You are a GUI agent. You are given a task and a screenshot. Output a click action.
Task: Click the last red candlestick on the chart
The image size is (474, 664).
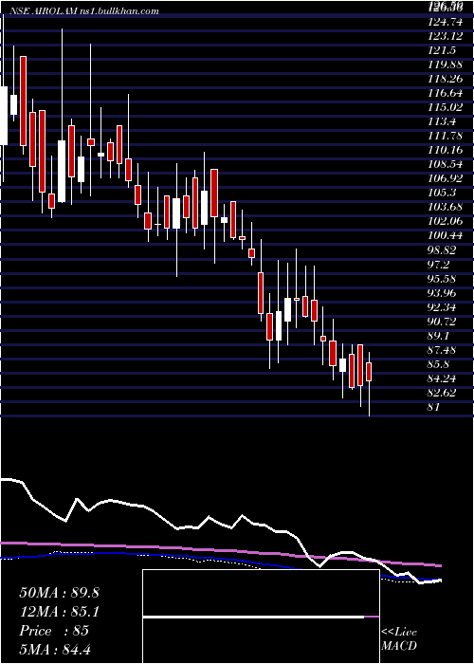[369, 372]
